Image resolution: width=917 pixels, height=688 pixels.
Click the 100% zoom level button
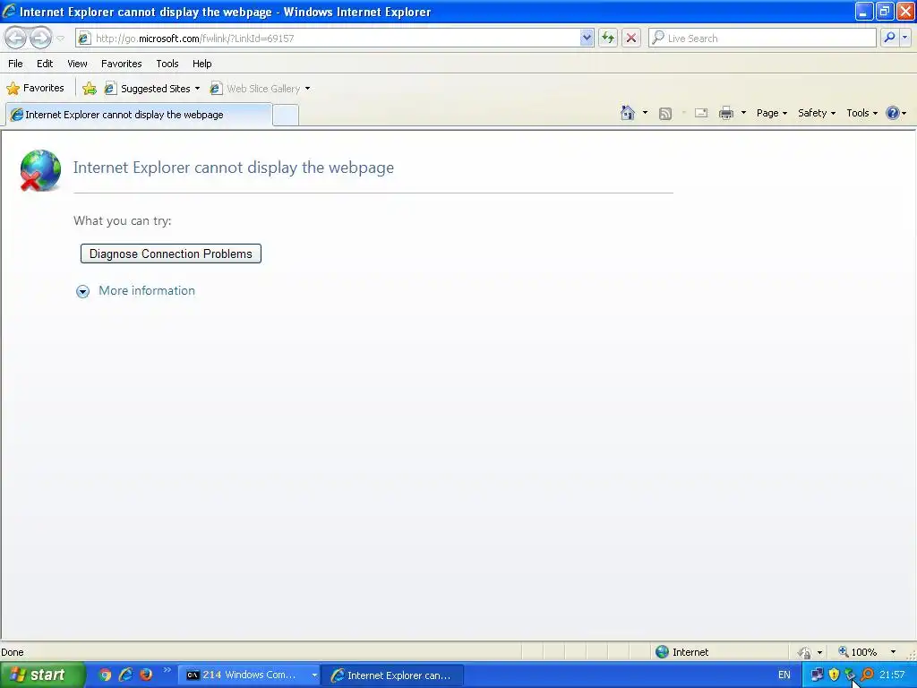tap(858, 652)
